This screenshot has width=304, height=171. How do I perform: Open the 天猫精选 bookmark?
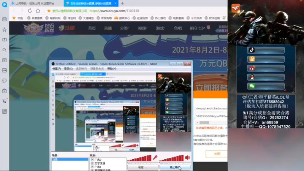tap(86, 18)
